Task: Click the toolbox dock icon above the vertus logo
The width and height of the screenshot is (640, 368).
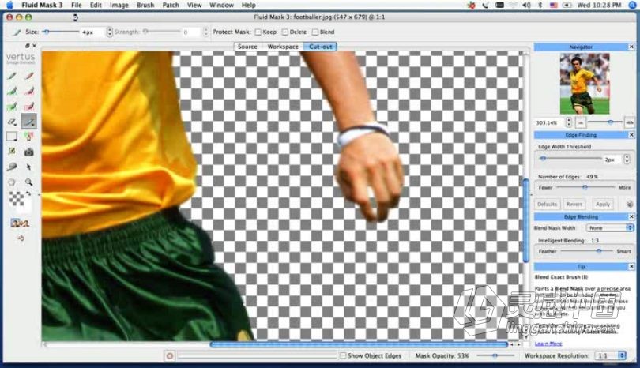Action: pyautogui.click(x=28, y=46)
